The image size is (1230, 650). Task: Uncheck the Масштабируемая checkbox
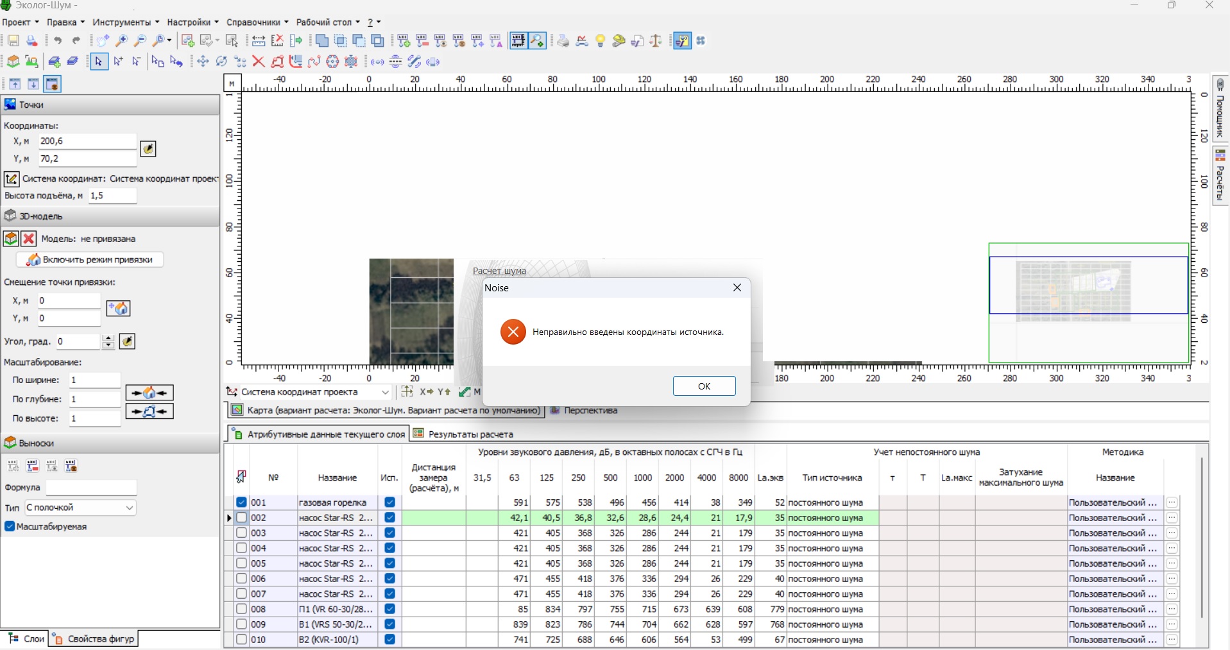point(10,527)
